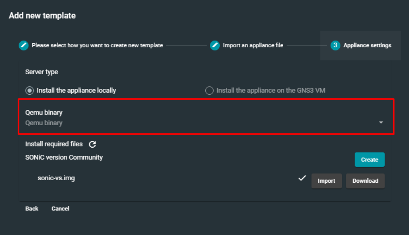409x235 pixels.
Task: Go to the Appliance settings step label
Action: pyautogui.click(x=367, y=45)
